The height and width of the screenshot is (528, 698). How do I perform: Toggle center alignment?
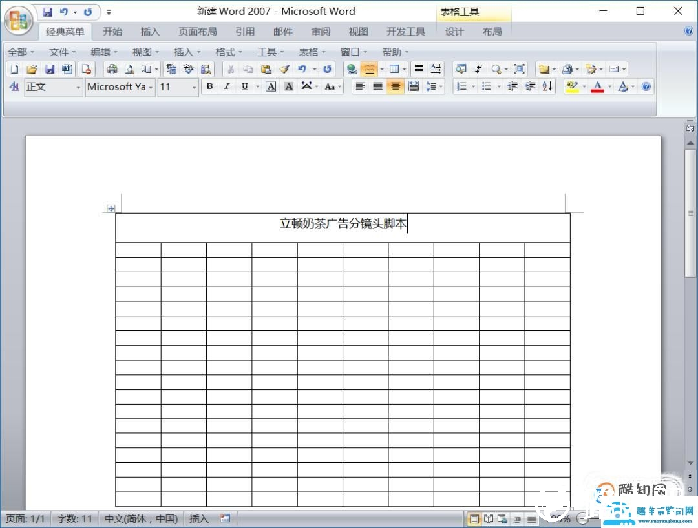(396, 86)
